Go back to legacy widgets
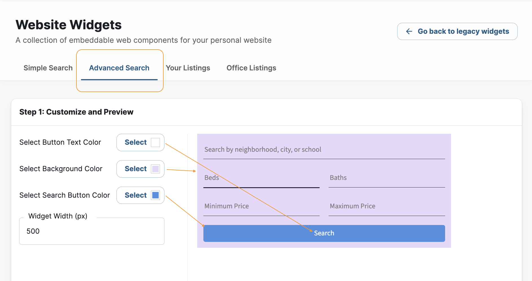The height and width of the screenshot is (281, 532). [x=457, y=31]
